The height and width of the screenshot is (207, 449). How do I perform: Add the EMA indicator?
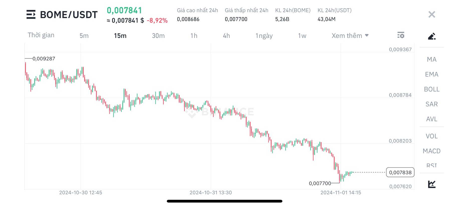coord(432,74)
